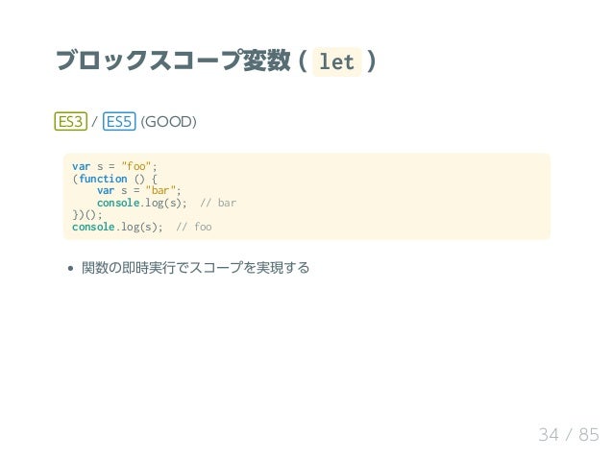Viewport: 613px width, 459px height.
Task: Click the bullet text 関数の即時実行でスコープを実現する
Action: click(x=195, y=268)
